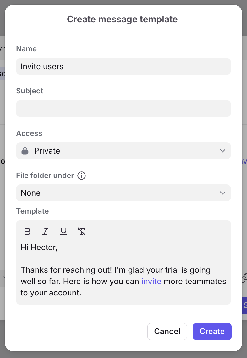This screenshot has width=247, height=358.
Task: Click the Create message template dialog title
Action: [x=122, y=19]
